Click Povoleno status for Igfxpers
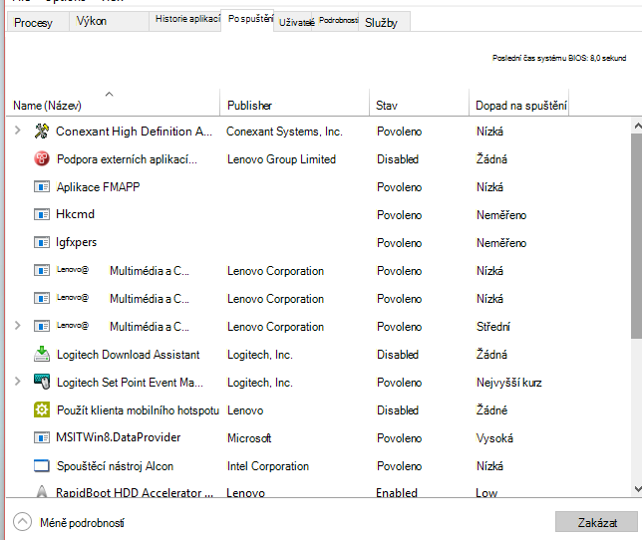This screenshot has width=642, height=540. (399, 243)
